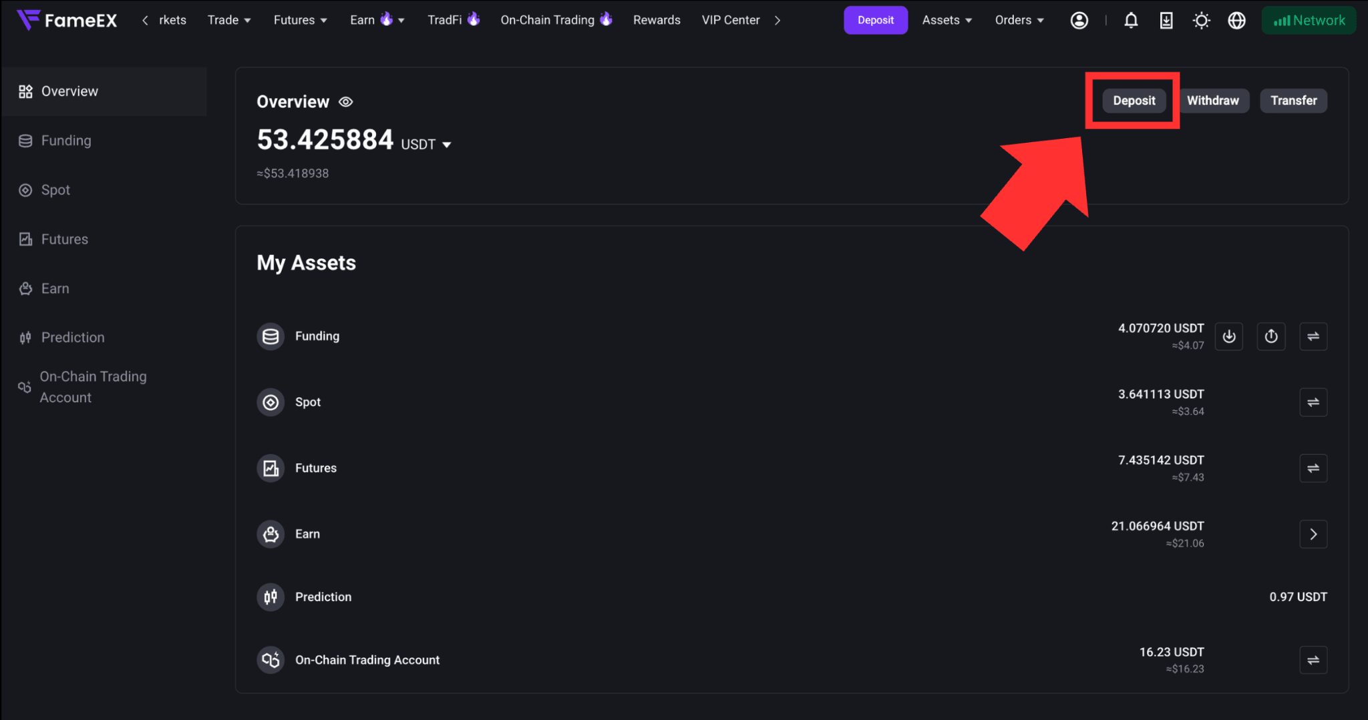Viewport: 1368px width, 720px height.
Task: Select Spot in the sidebar
Action: click(104, 190)
